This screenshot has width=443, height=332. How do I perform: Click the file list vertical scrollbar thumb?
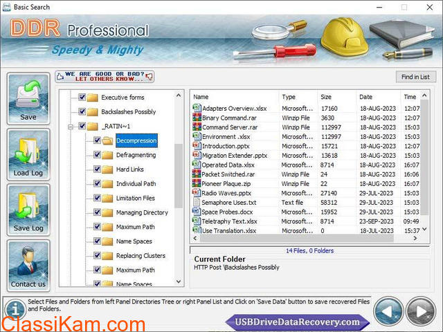(424, 157)
